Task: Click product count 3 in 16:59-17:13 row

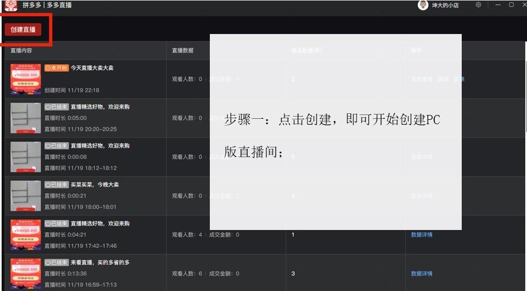Action: pyautogui.click(x=293, y=274)
